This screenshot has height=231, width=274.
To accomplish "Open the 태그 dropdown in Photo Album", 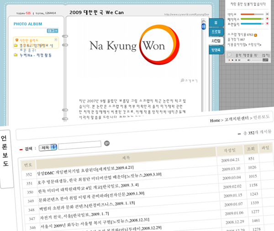I will click(53, 31).
